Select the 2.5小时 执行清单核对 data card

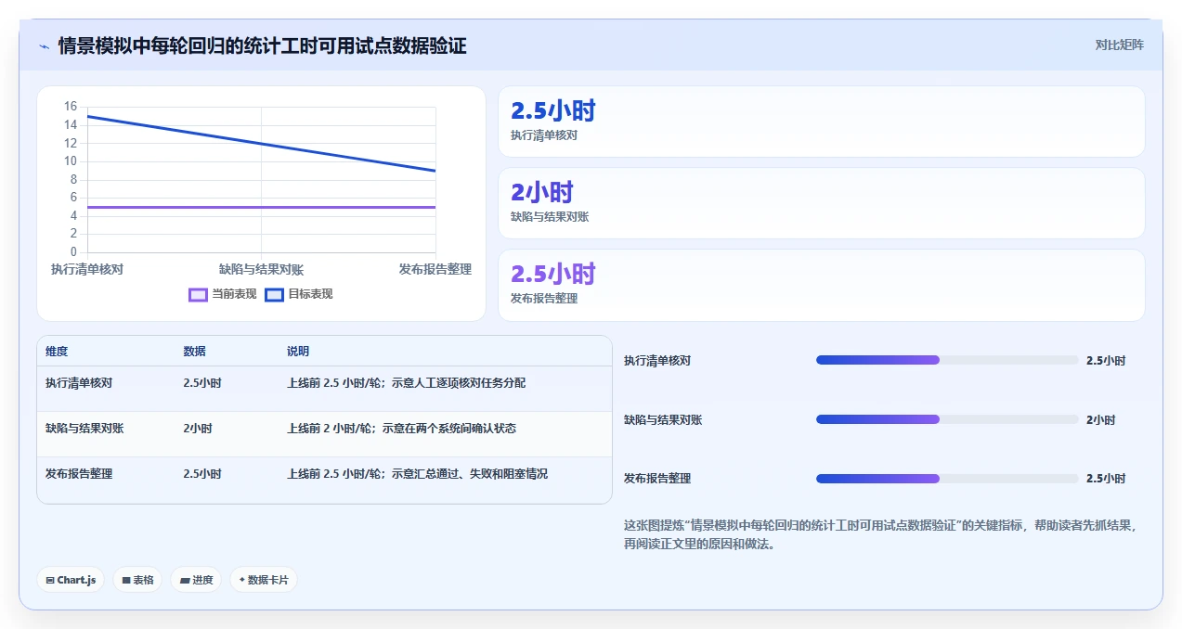822,122
